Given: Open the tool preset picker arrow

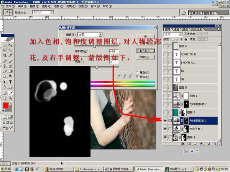Looking at the screenshot, I should (x=11, y=13).
